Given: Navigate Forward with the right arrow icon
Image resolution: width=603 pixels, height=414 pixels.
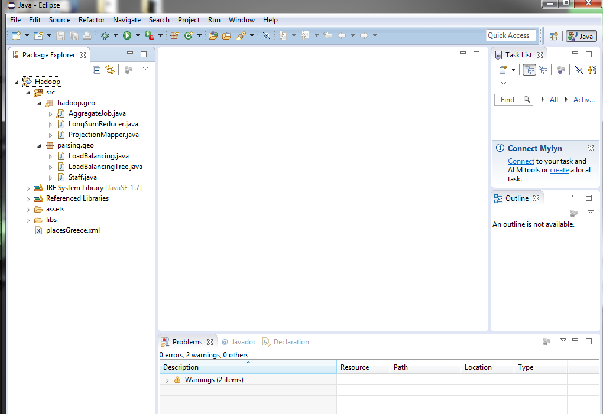Looking at the screenshot, I should tap(364, 35).
